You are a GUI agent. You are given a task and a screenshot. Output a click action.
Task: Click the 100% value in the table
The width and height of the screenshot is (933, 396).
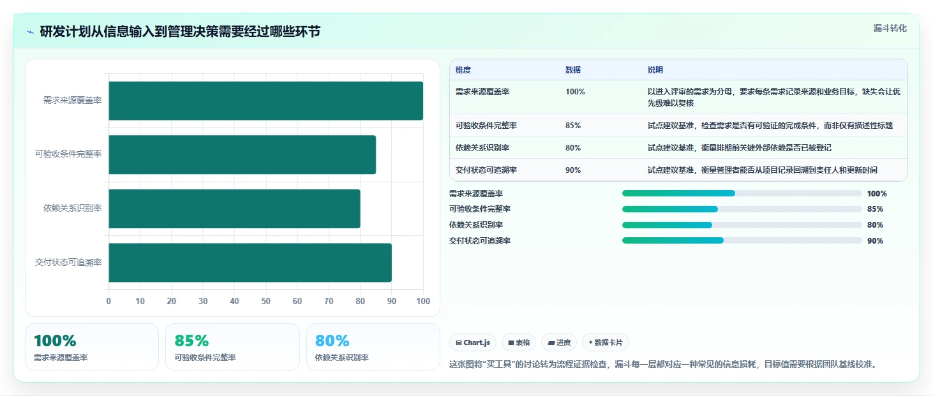575,92
